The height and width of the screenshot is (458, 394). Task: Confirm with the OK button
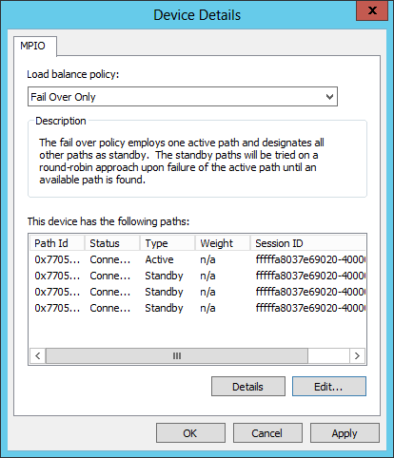click(x=190, y=433)
